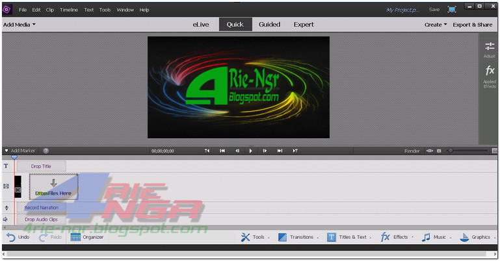Screen dimensions: 500x261
Task: Click the monitor preview image
Action: (x=238, y=87)
